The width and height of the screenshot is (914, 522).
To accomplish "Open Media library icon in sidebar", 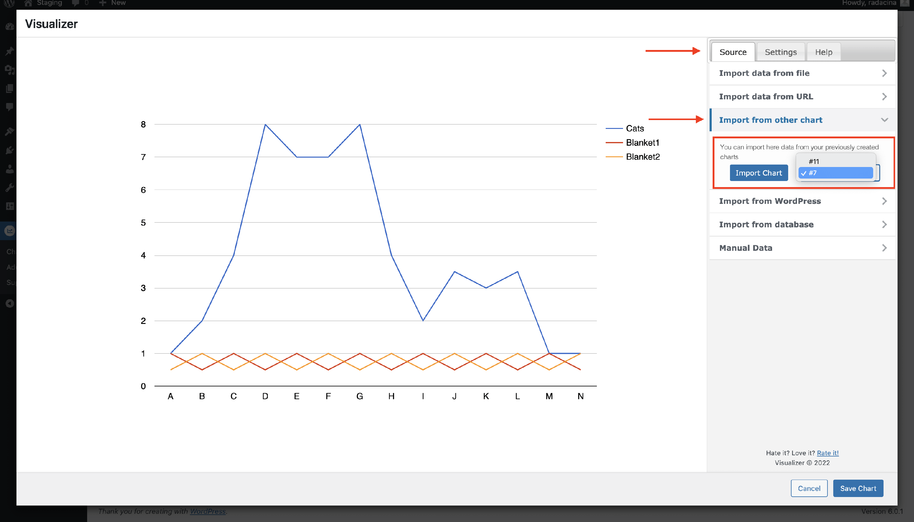I will 10,70.
